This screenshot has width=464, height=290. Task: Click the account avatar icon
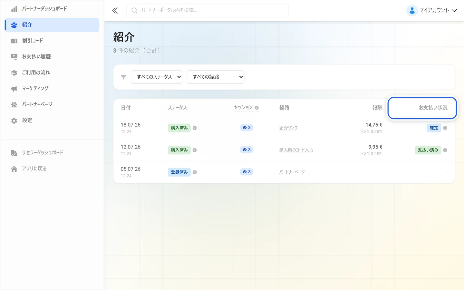click(412, 10)
